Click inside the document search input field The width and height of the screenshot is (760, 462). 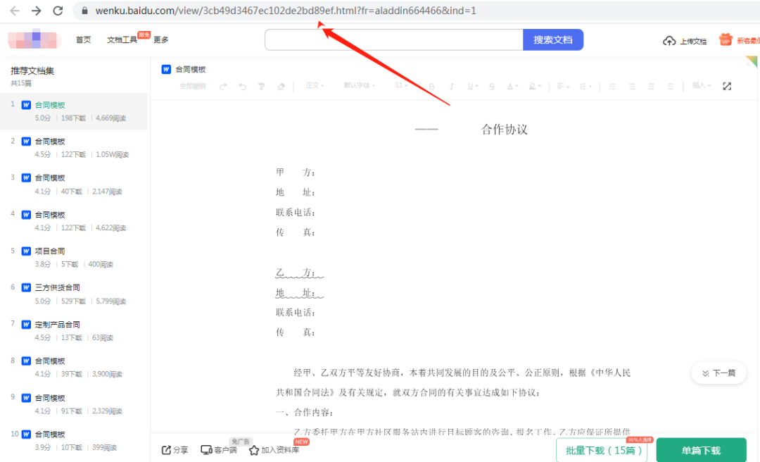[393, 40]
